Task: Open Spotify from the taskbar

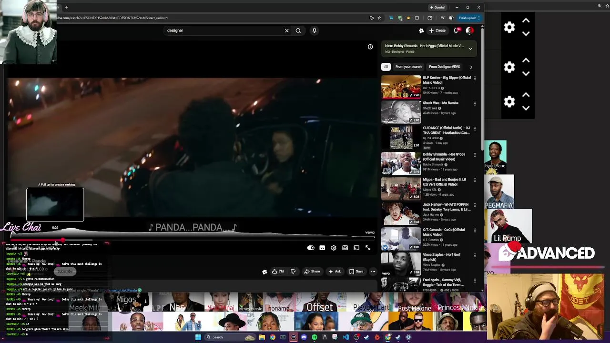Action: pyautogui.click(x=315, y=337)
